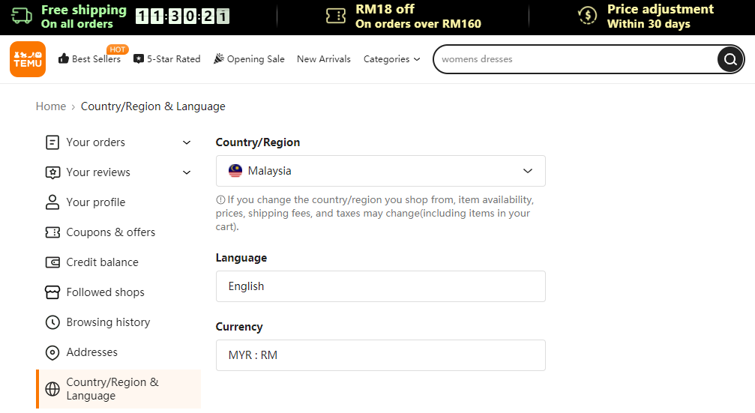The image size is (755, 413).
Task: Open the Best Sellers tab
Action: tap(90, 59)
